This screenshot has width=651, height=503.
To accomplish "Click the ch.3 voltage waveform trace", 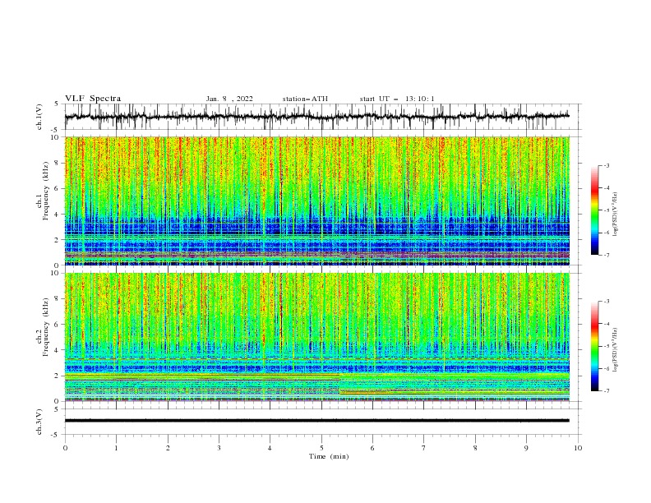I will 316,421.
